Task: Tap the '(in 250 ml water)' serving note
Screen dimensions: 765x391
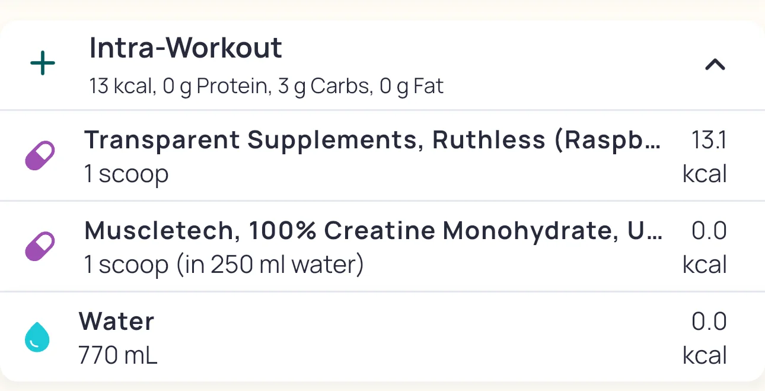Action: 269,264
